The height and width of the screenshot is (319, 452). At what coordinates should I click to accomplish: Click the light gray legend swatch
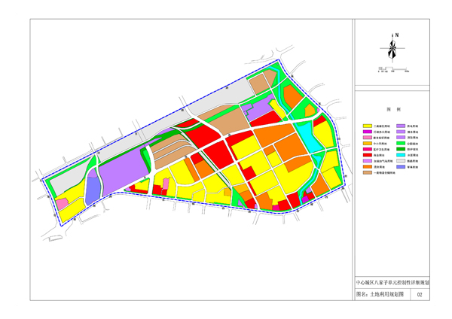click(x=402, y=161)
